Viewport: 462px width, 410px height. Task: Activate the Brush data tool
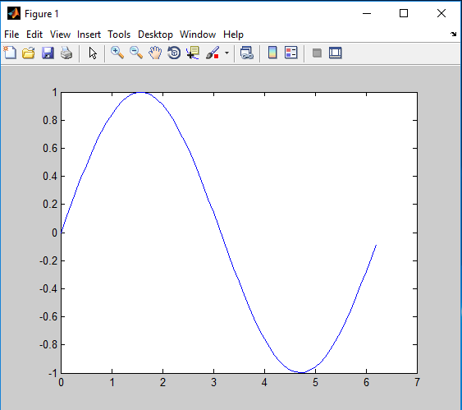tap(213, 53)
